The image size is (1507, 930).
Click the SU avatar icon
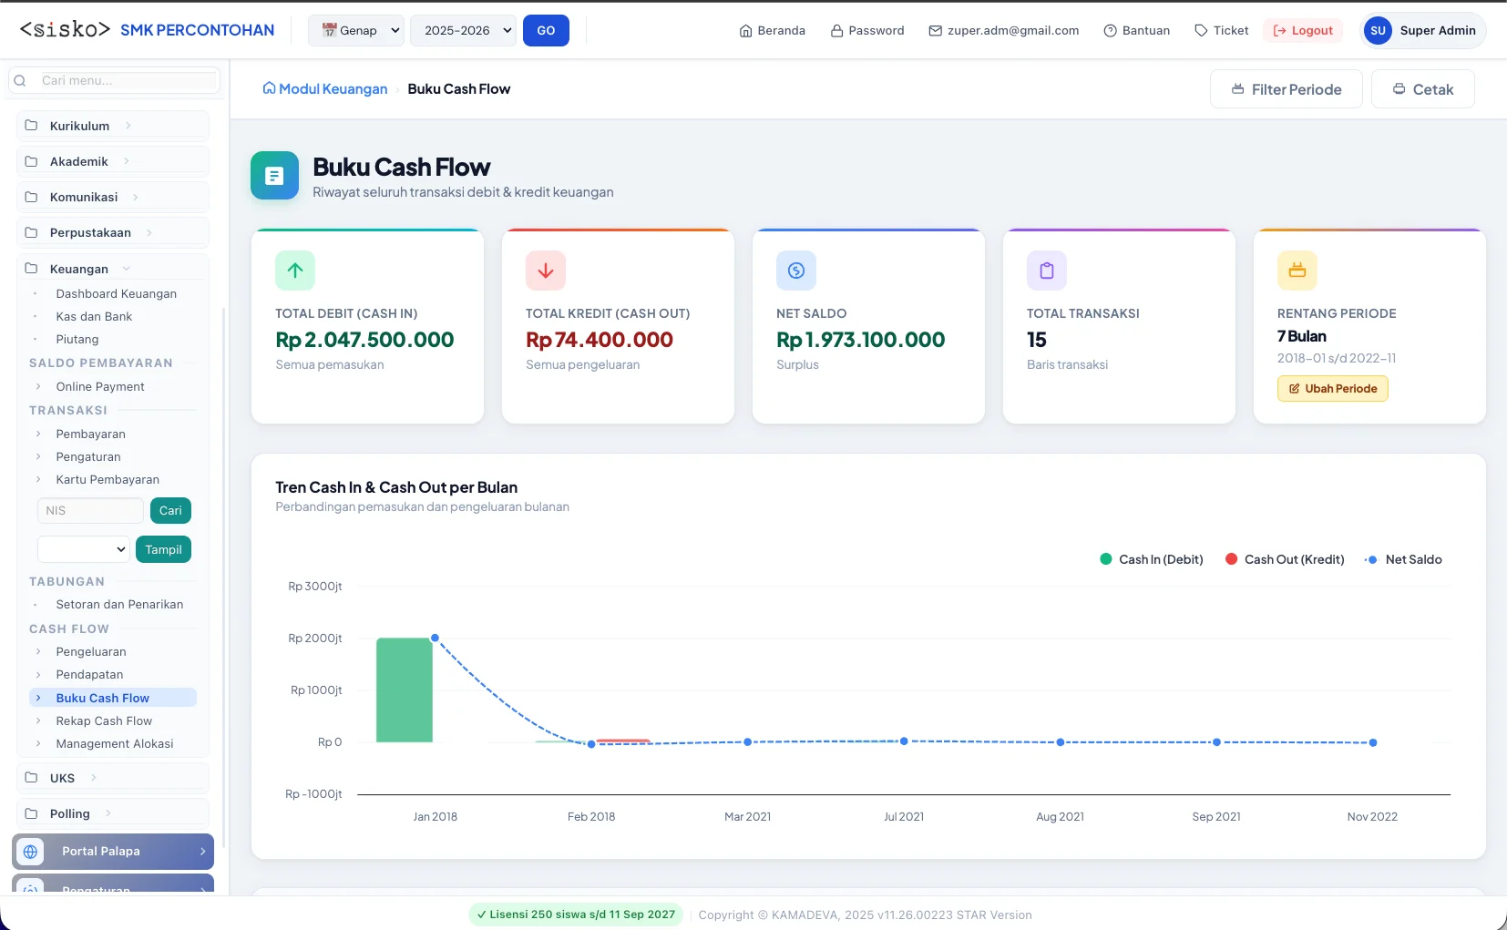pyautogui.click(x=1378, y=30)
